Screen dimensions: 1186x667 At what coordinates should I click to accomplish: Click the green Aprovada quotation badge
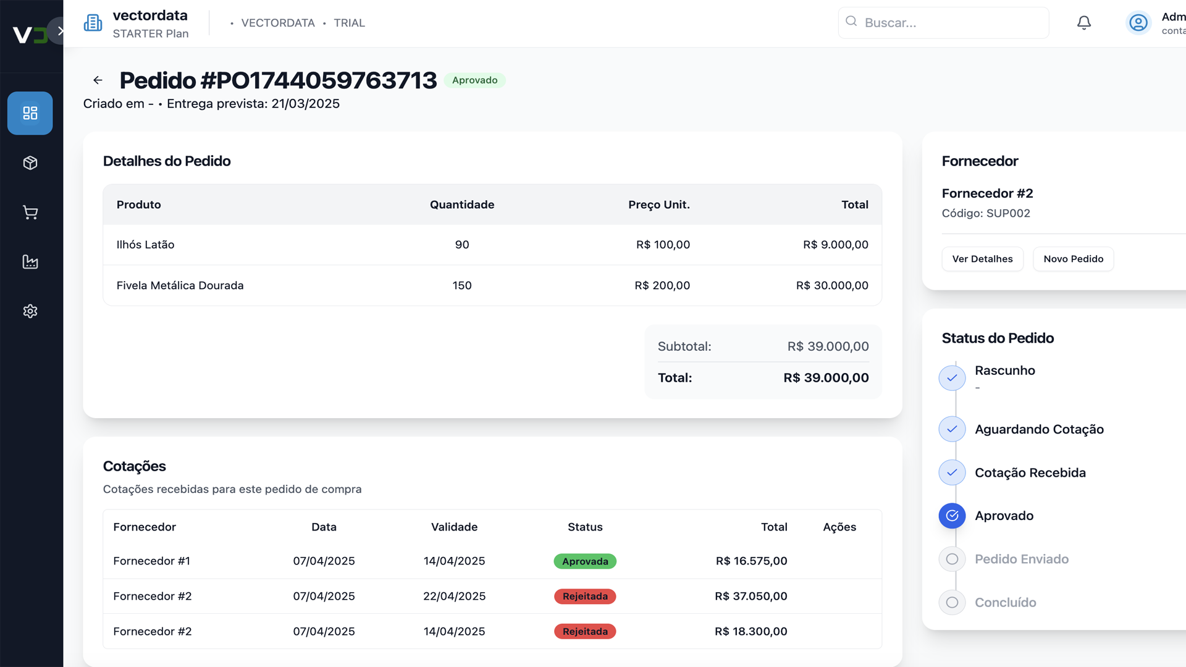point(585,561)
